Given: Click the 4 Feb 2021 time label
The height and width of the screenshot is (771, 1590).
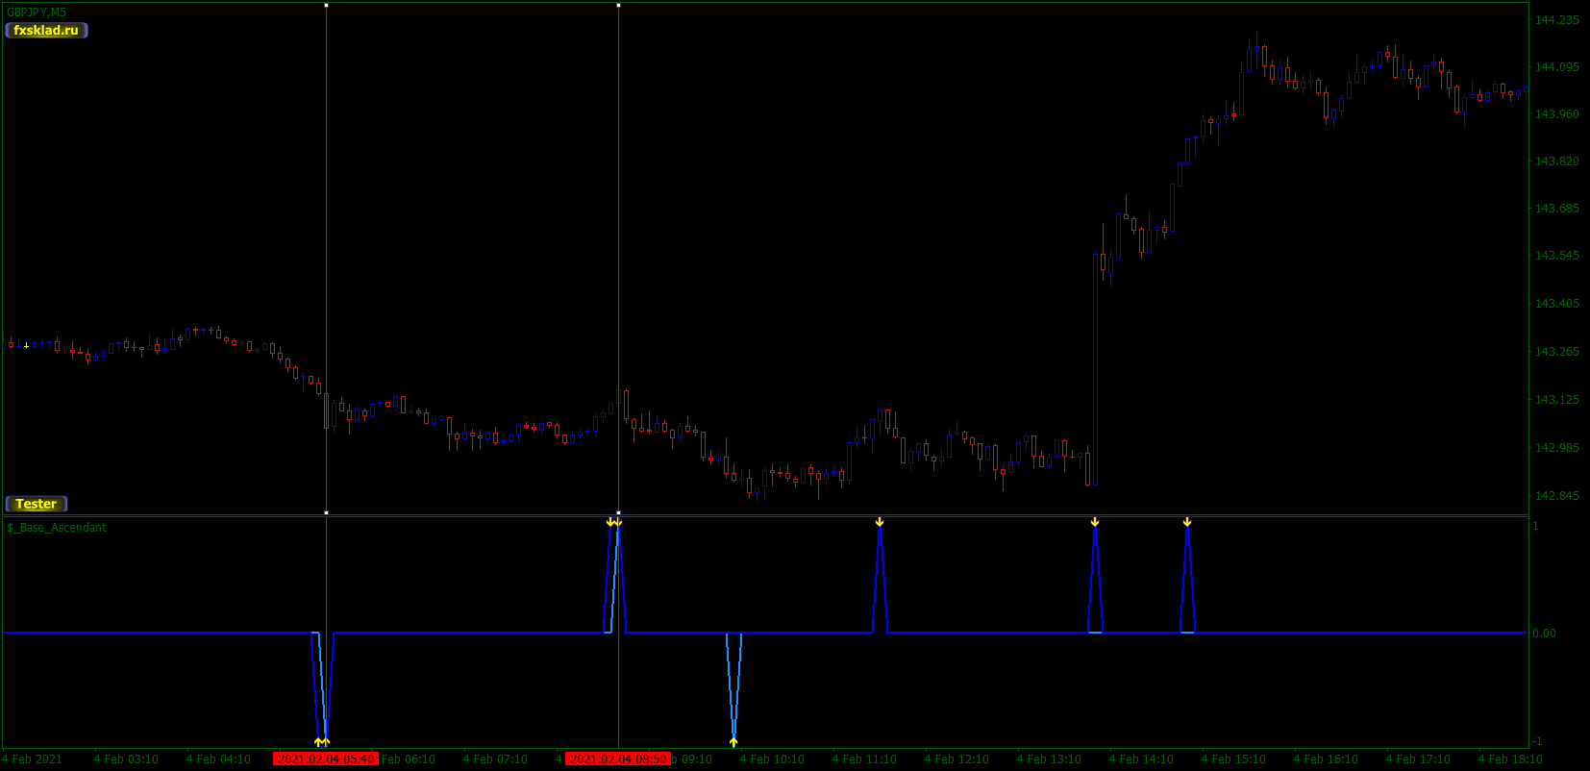Looking at the screenshot, I should click(32, 759).
